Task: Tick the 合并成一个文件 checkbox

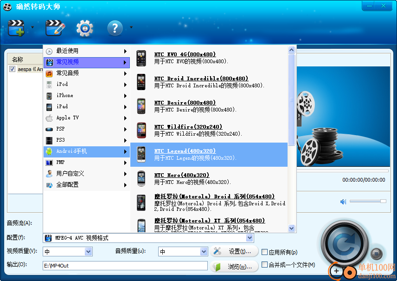Action: click(264, 265)
